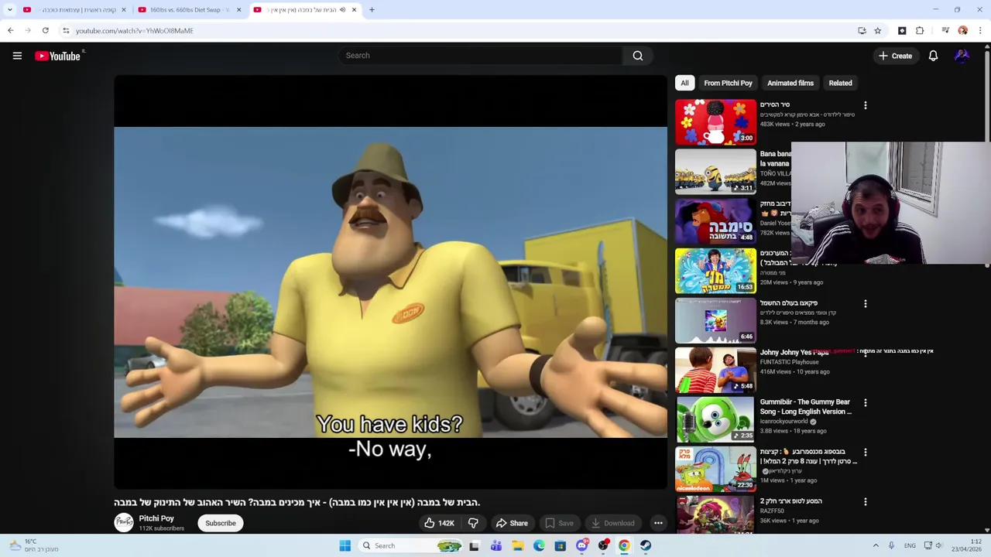The width and height of the screenshot is (991, 557).
Task: Open the Windows Start menu
Action: pyautogui.click(x=345, y=545)
